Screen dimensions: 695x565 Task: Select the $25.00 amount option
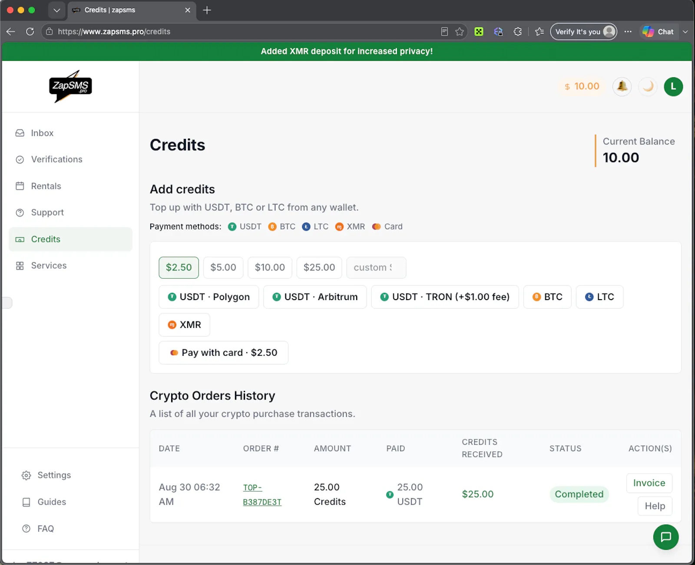coord(319,268)
